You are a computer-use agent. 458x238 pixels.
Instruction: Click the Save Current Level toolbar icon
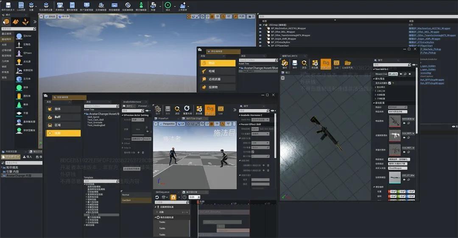point(8,5)
